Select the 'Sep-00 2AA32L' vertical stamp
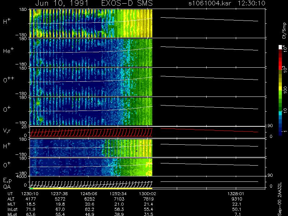 (x=279, y=199)
